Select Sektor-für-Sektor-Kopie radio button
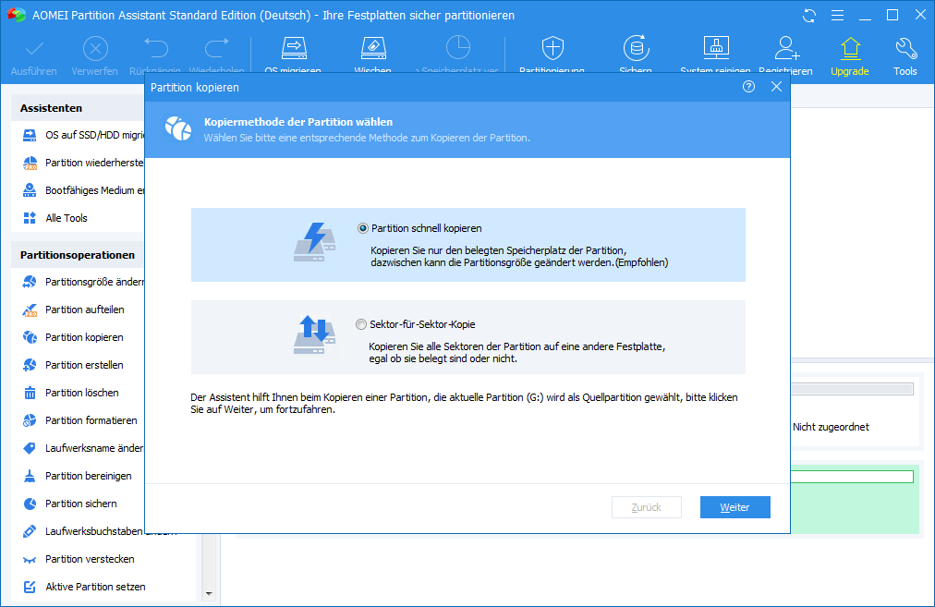 pos(360,324)
